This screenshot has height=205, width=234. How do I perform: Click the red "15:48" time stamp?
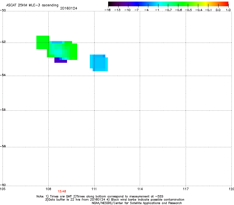tap(62, 191)
